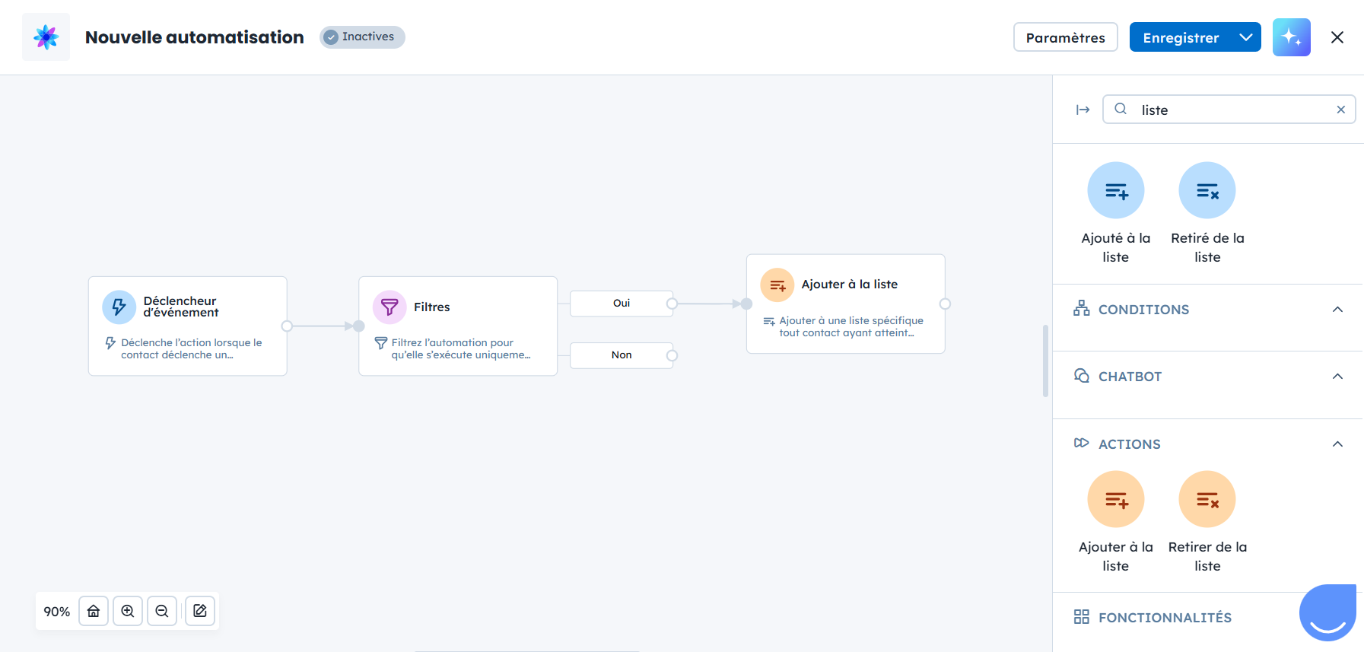Open the Paramètres settings
Viewport: 1364px width, 652px height.
pos(1065,37)
